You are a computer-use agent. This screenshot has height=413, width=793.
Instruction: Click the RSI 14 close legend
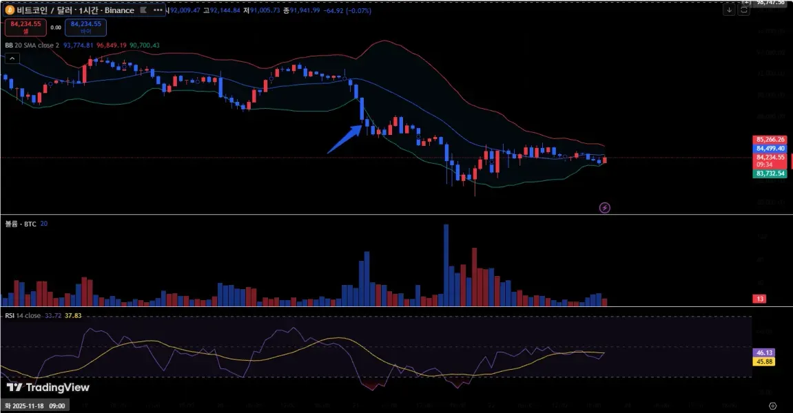coord(23,316)
